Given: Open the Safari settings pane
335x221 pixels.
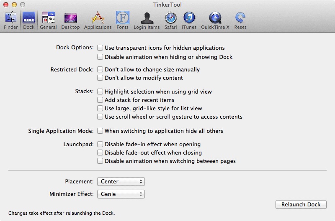Looking at the screenshot, I should click(x=171, y=20).
